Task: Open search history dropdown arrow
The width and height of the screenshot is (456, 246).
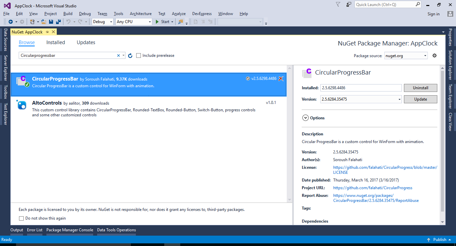Action: (x=123, y=55)
